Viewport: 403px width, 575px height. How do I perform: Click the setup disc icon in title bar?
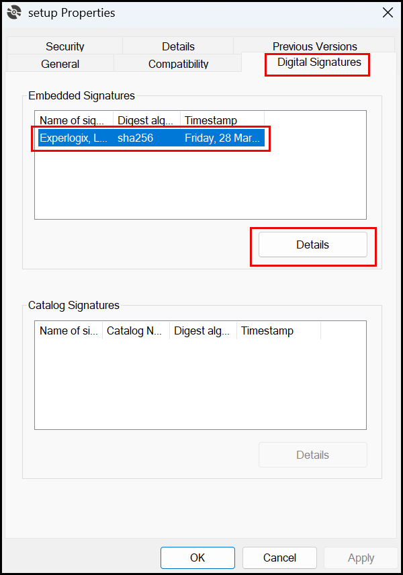14,13
